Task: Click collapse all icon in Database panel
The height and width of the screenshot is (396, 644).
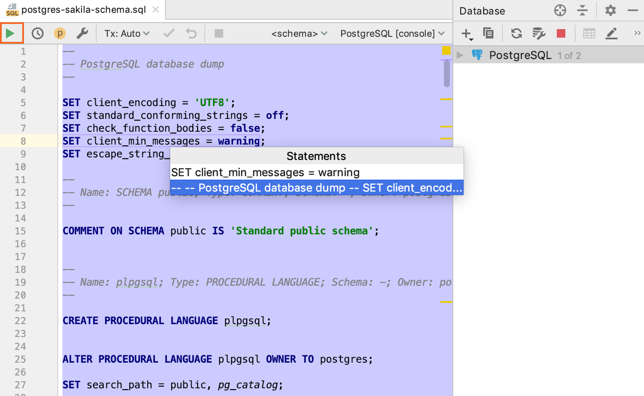Action: coord(582,10)
